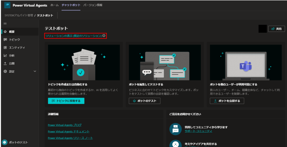This screenshot has height=147, width=287.
Task: Click the Teams laptop illustration thumbnail
Action: (246, 62)
